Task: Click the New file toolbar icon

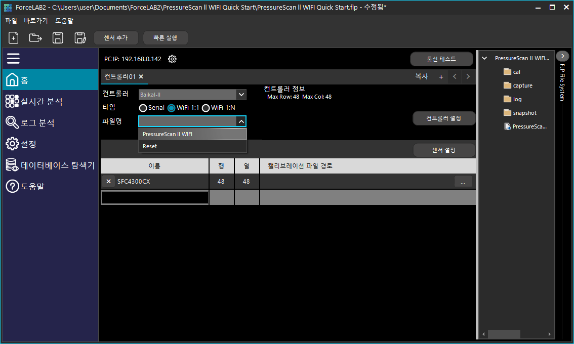Action: pos(14,38)
